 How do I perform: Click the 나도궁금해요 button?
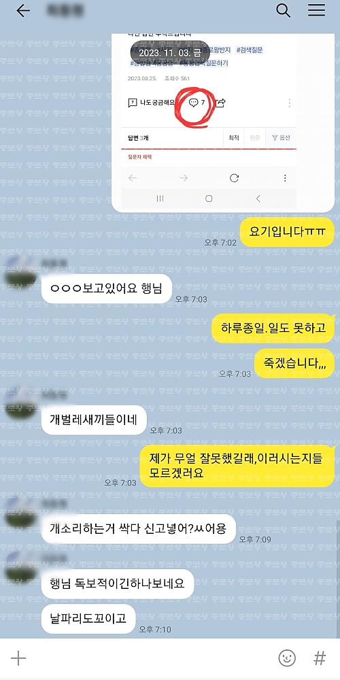[152, 103]
